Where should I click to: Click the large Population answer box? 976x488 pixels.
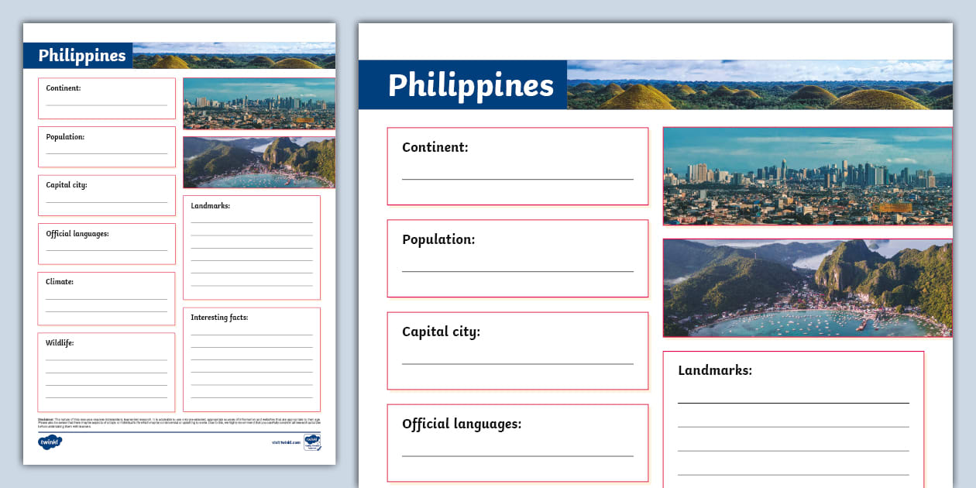pos(517,258)
